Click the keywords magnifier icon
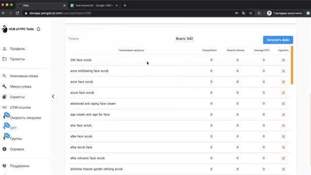 [x=4, y=76]
